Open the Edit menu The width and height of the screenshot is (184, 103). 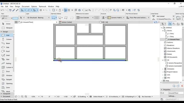coord(7,7)
